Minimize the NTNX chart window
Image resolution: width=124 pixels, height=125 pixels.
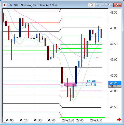click(100, 5)
